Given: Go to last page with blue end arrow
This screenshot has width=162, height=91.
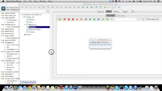Looking at the screenshot, I should (x=98, y=19).
